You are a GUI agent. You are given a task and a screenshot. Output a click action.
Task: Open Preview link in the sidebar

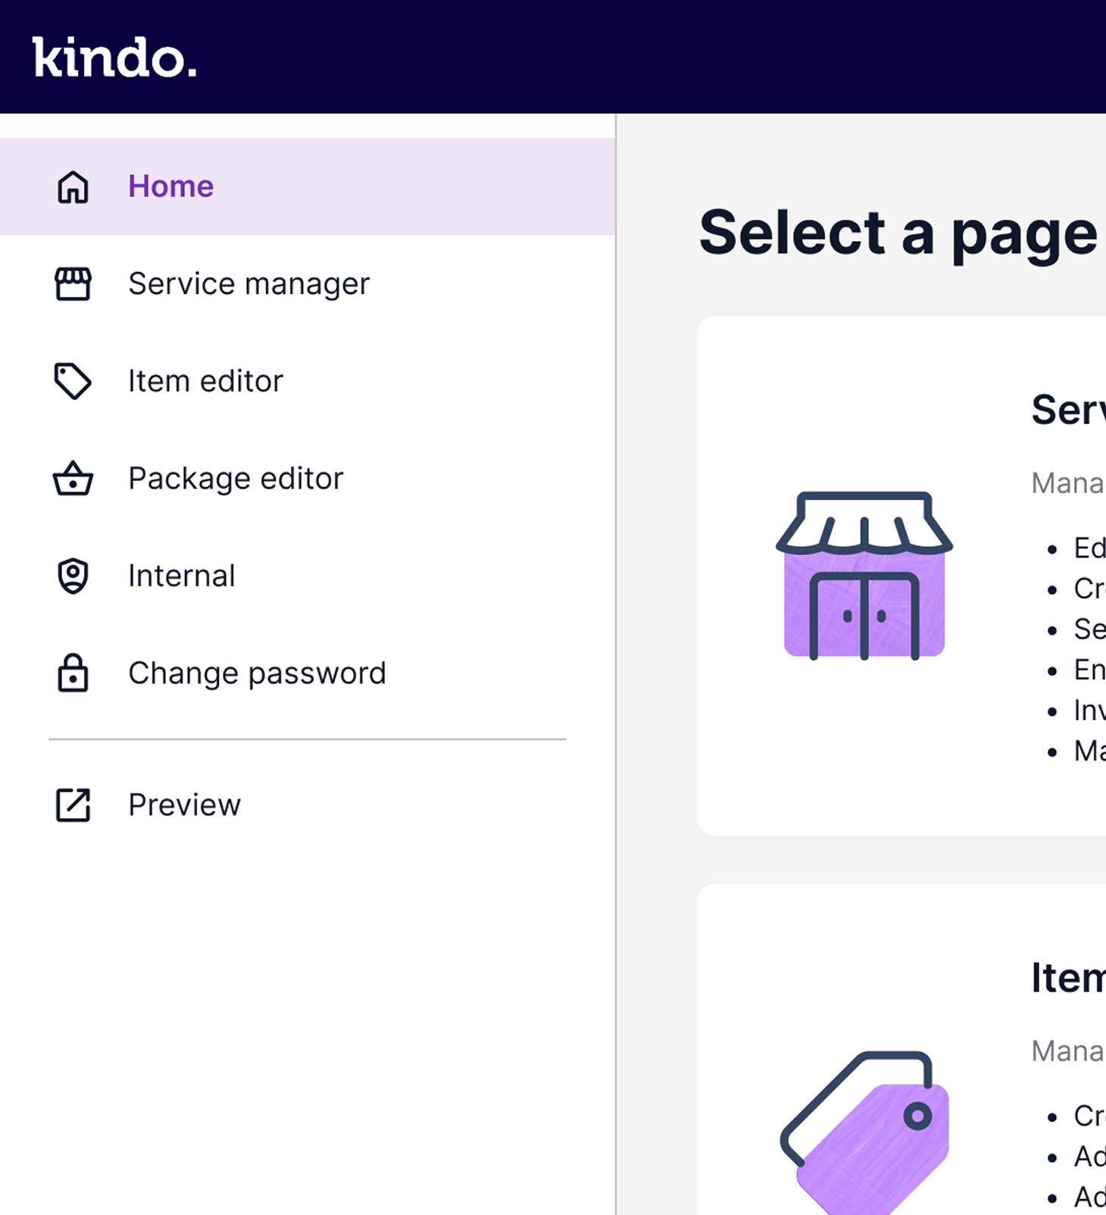click(x=308, y=804)
